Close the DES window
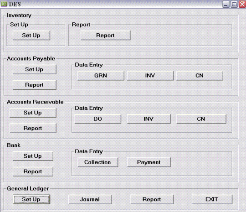This screenshot has height=212, width=246. (x=242, y=4)
